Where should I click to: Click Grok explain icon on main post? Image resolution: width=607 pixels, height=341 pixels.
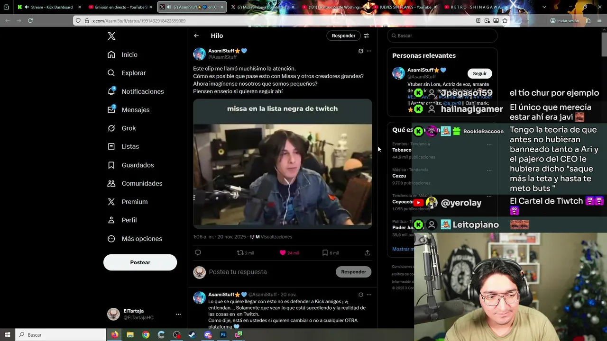click(361, 51)
